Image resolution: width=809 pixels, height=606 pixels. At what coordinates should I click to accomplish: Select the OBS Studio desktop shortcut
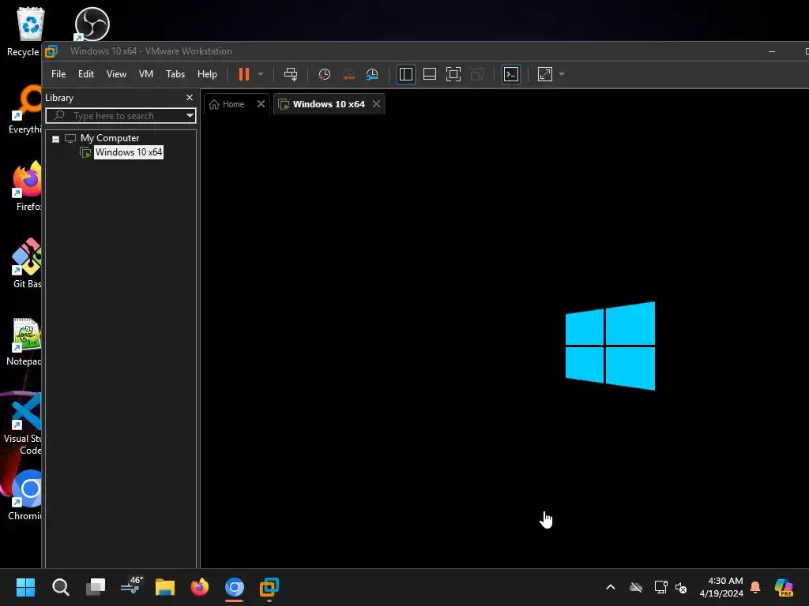tap(92, 24)
